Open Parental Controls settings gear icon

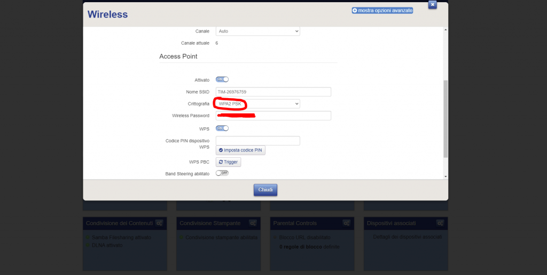click(347, 223)
